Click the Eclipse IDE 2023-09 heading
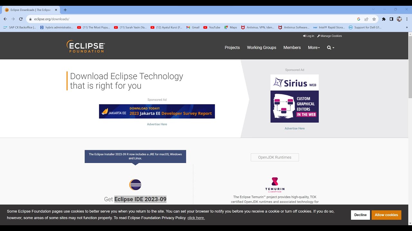 click(140, 199)
